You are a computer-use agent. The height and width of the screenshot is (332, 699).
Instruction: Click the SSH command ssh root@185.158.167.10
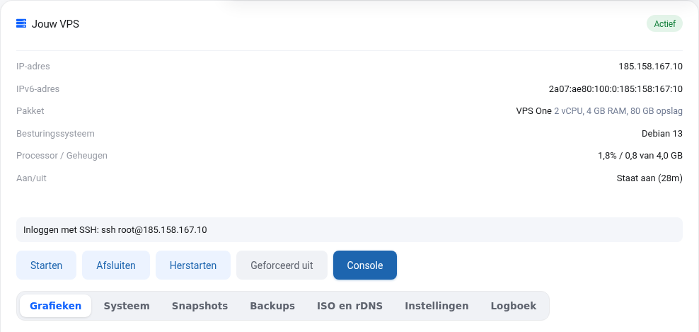point(154,230)
